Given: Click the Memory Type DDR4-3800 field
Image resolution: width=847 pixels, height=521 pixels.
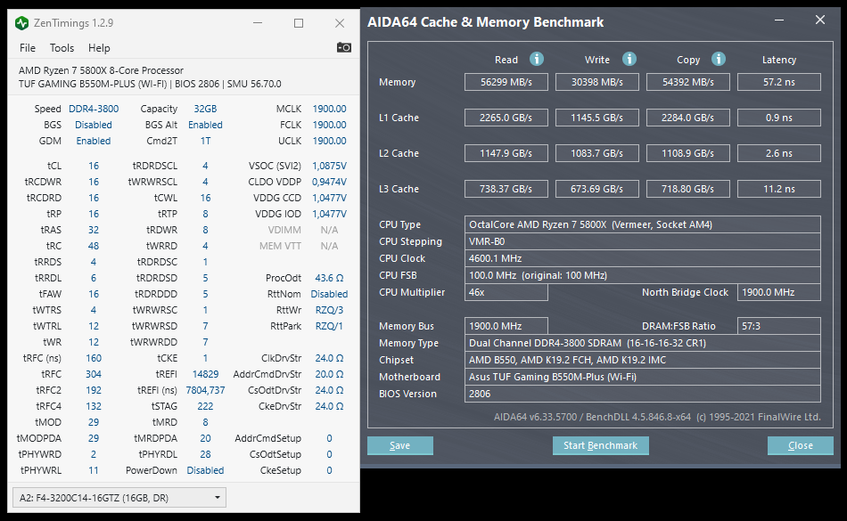Looking at the screenshot, I should pyautogui.click(x=642, y=343).
